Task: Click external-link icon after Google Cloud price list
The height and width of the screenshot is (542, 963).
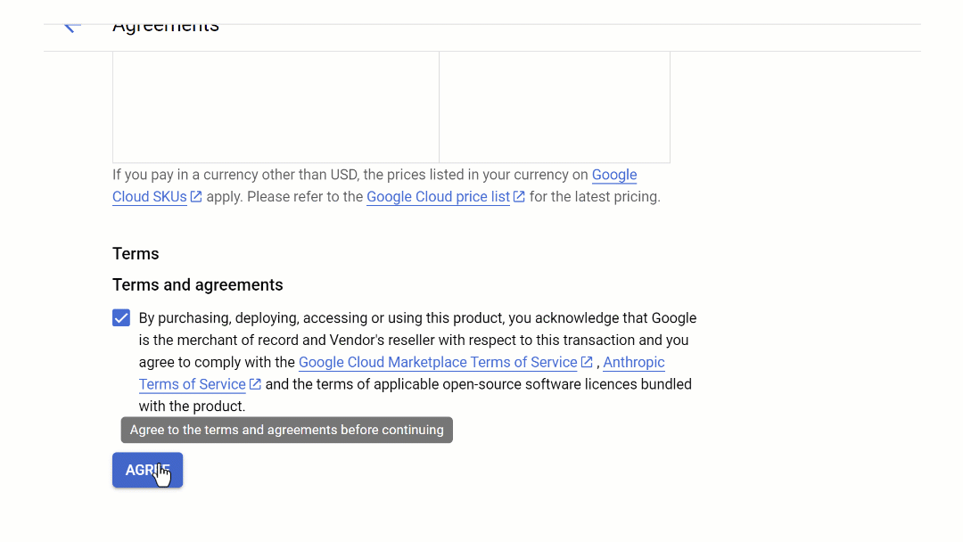Action: (519, 197)
